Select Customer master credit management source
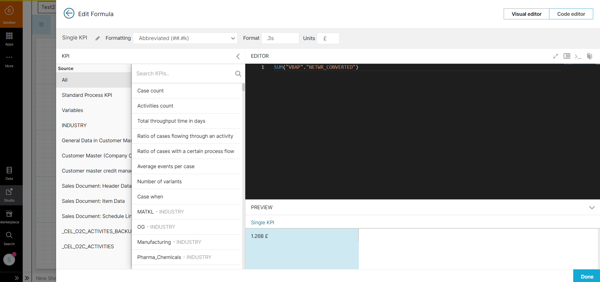The height and width of the screenshot is (282, 600). (x=94, y=171)
